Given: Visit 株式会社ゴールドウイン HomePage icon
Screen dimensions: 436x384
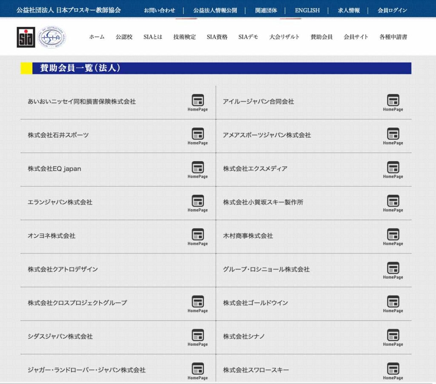Looking at the screenshot, I should click(x=393, y=304).
